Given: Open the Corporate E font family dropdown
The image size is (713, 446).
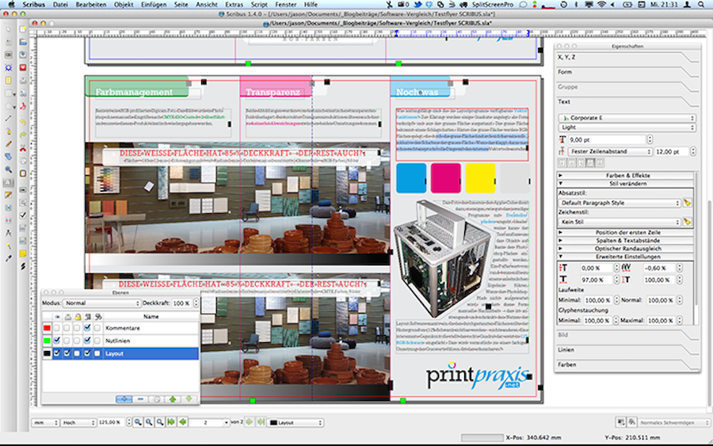Looking at the screenshot, I should (x=627, y=117).
